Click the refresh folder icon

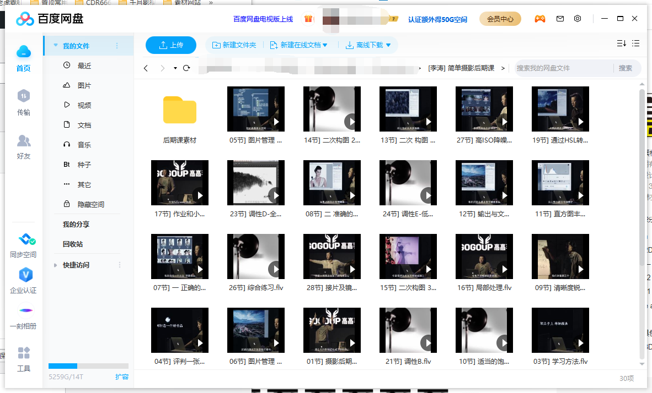(186, 68)
